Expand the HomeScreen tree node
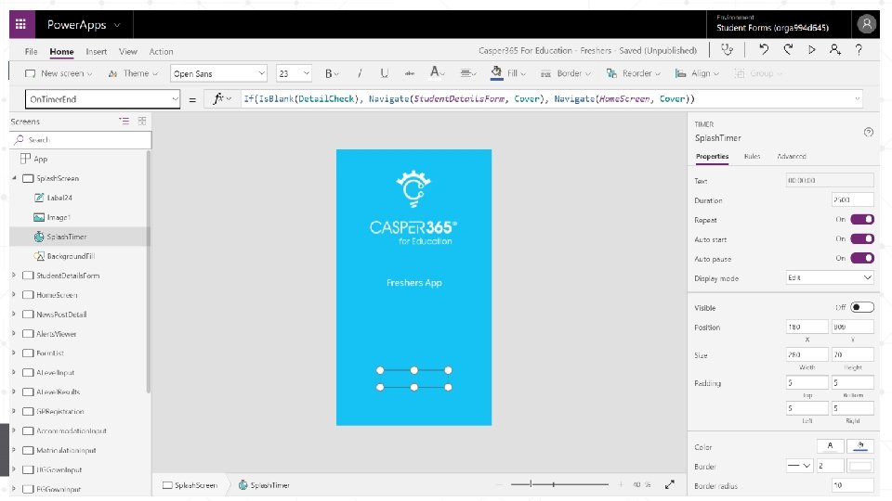Screen dimensions: 892x501 click(14, 295)
